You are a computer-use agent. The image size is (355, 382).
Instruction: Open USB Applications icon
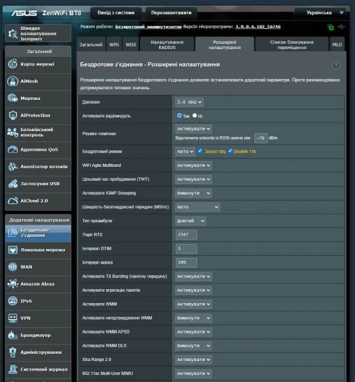(x=13, y=184)
